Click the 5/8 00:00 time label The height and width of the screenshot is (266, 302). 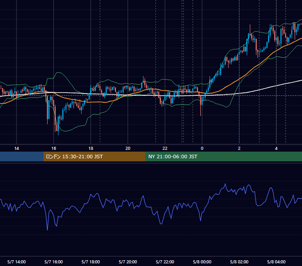coord(202,262)
